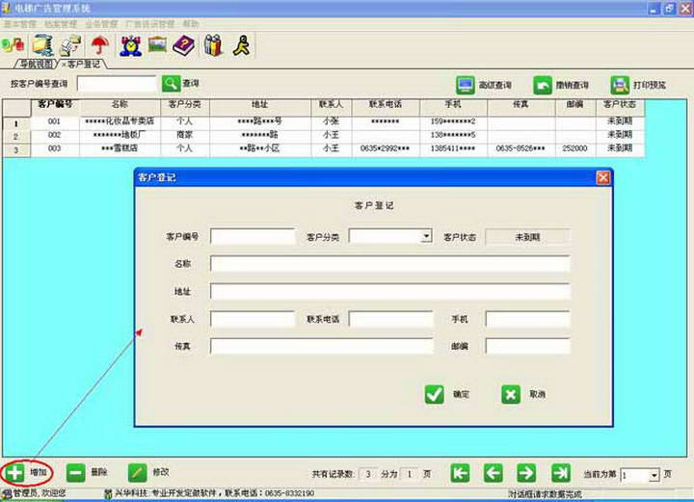This screenshot has height=502, width=694.
Task: Open the yellow folder toolbar icon
Action: tap(43, 45)
